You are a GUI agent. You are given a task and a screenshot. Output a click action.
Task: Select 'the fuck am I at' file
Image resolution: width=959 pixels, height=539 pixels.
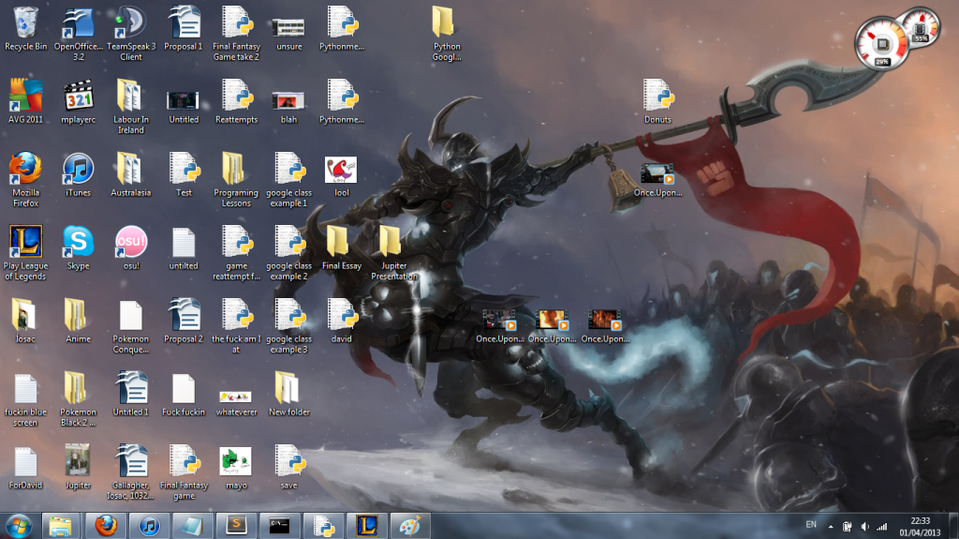(237, 315)
